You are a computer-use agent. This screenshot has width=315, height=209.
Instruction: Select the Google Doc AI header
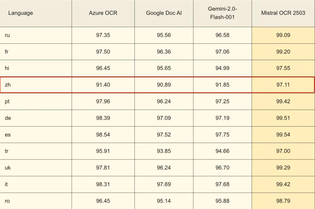click(x=164, y=13)
